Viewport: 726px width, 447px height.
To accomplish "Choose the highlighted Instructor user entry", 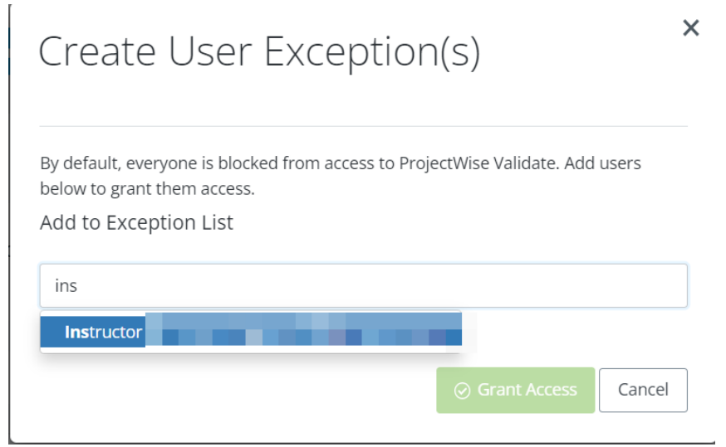I will click(x=103, y=332).
